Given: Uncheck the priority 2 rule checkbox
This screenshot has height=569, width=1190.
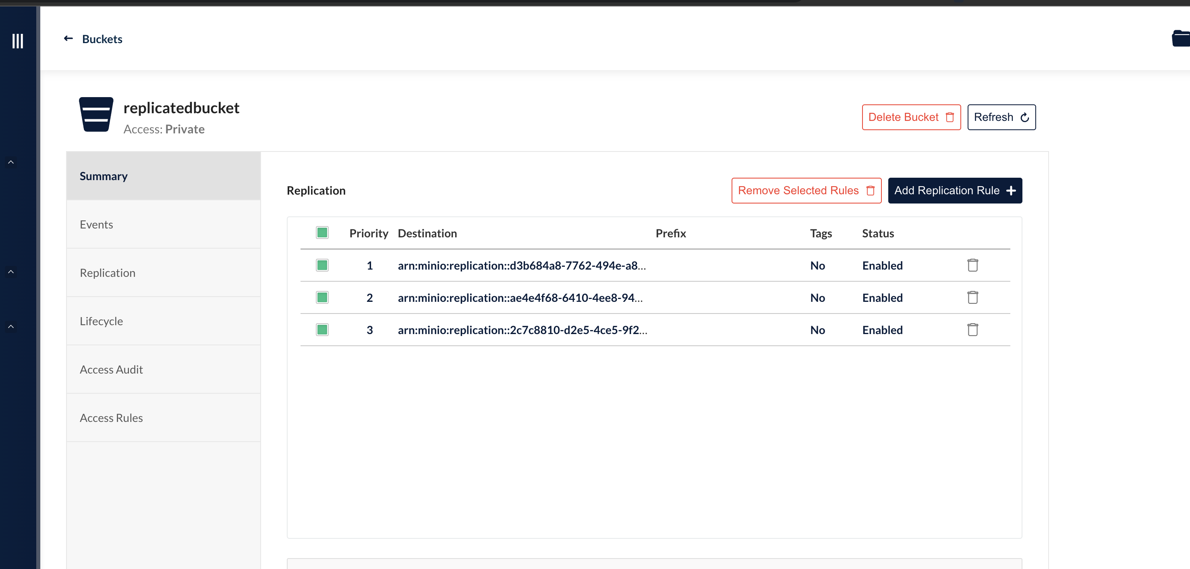Looking at the screenshot, I should (322, 297).
